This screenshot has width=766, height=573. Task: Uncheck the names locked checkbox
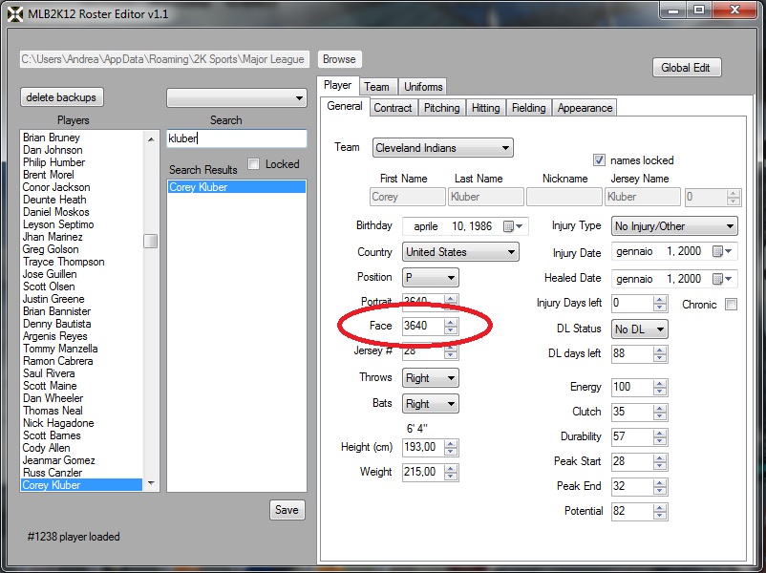tap(599, 160)
